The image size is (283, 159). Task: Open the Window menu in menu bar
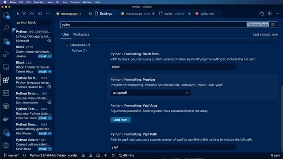tap(87, 2)
